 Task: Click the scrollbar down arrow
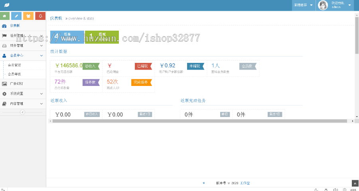357,117
